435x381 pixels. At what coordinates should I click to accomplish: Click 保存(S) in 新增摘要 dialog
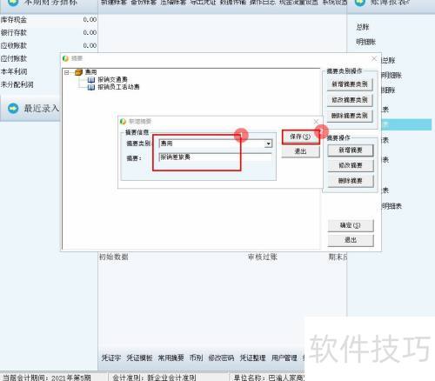coord(300,137)
